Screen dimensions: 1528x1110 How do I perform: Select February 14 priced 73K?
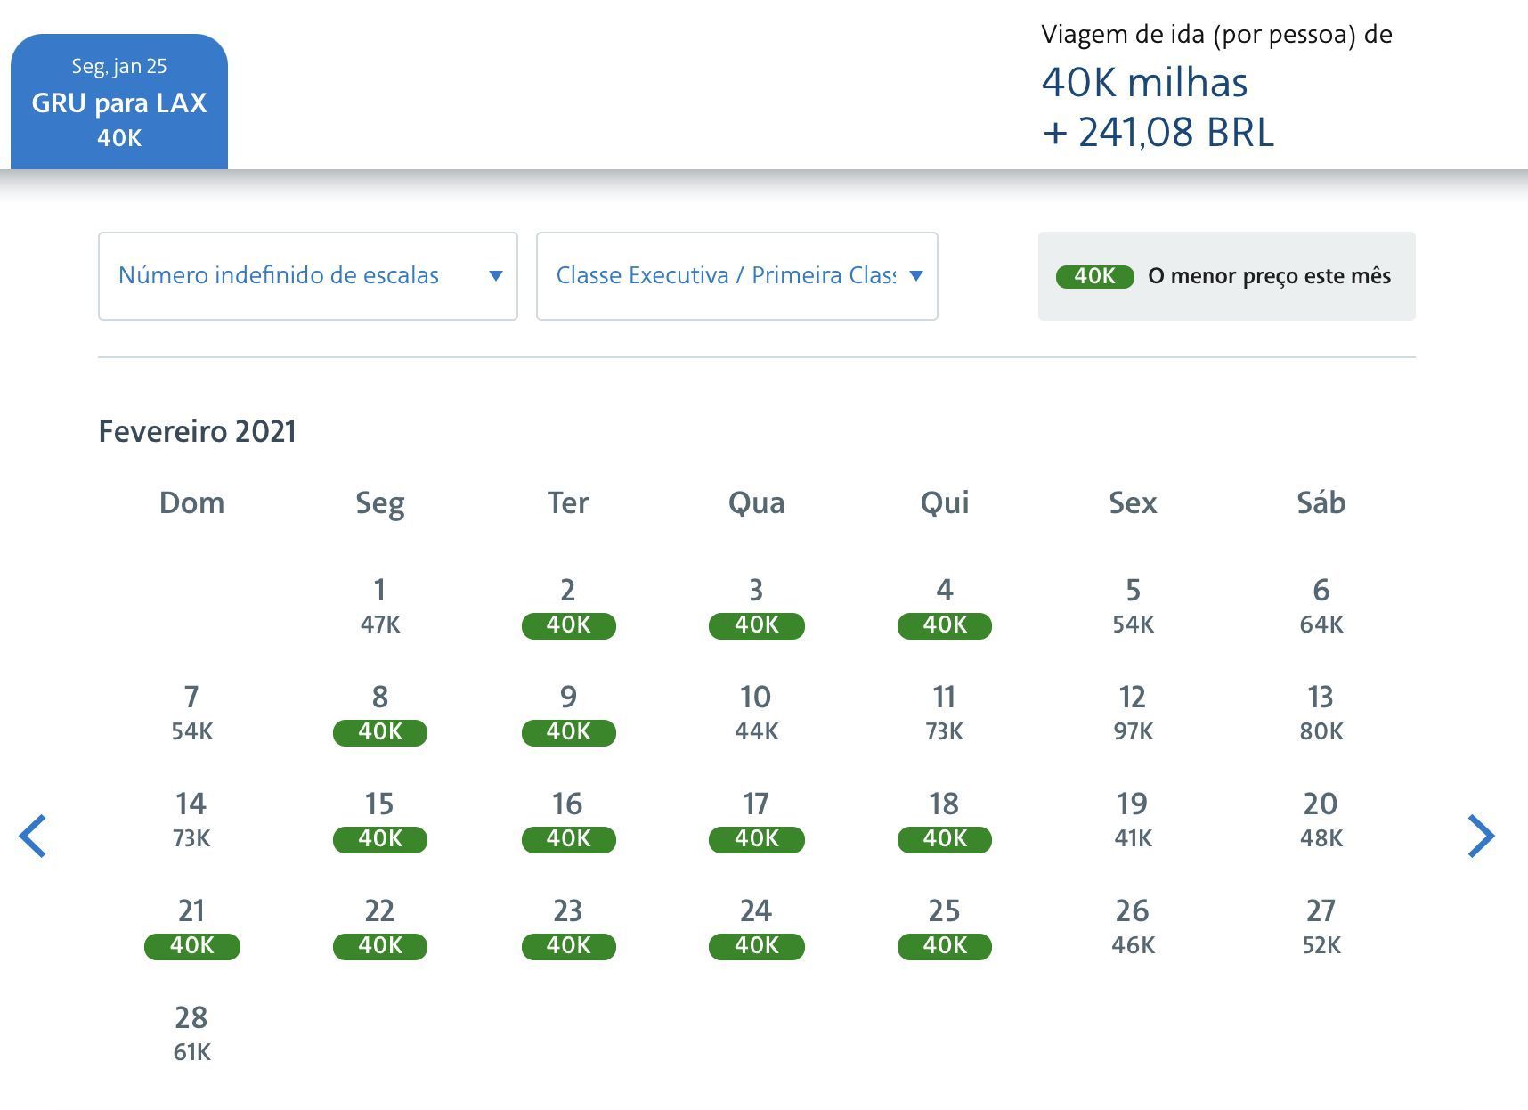click(x=191, y=820)
